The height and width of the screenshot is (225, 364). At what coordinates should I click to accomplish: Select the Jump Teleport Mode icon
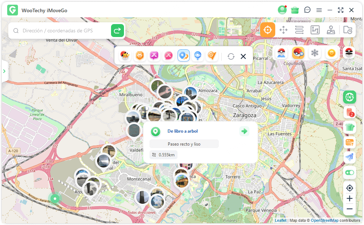pos(315,30)
